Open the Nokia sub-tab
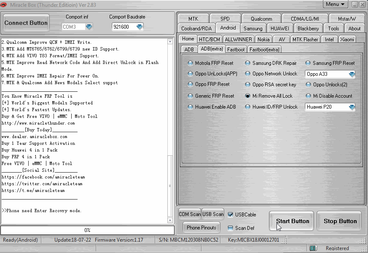 click(263, 40)
